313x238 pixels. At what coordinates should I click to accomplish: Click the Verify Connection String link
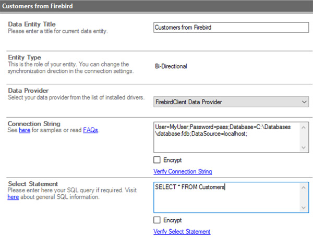click(183, 171)
